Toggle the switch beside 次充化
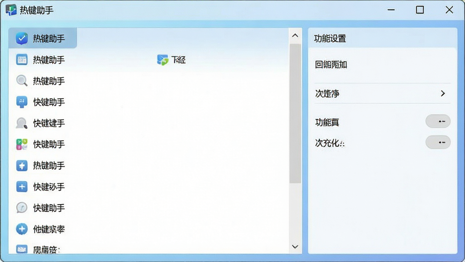 click(x=438, y=142)
